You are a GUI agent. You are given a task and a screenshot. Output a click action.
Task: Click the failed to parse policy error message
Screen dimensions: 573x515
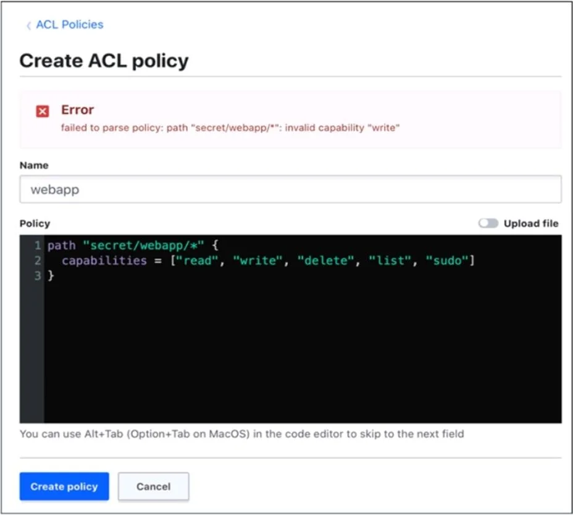click(230, 128)
